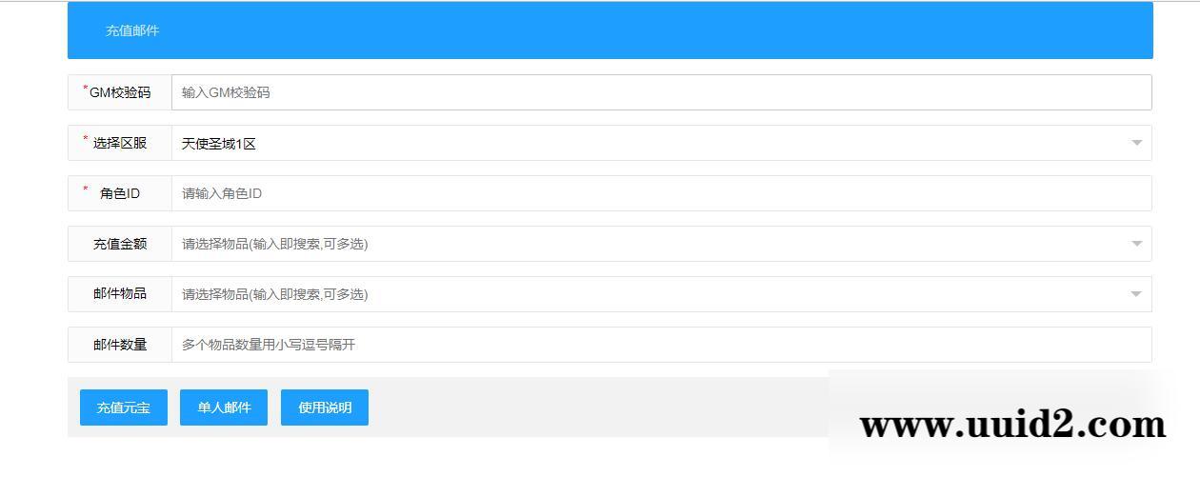Open the 充值金额 selection dropdown
1200x477 pixels.
648,244
